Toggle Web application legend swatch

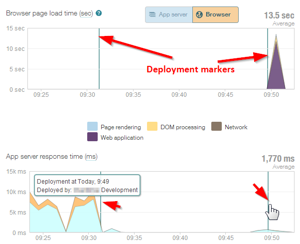(92, 137)
